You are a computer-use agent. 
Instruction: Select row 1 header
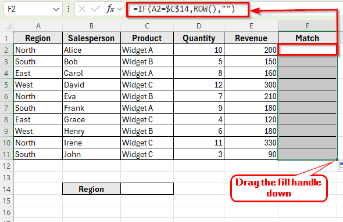click(6, 38)
